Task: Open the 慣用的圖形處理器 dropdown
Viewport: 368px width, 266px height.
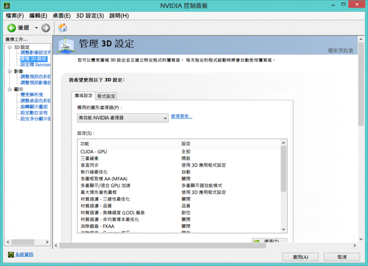Action: [123, 118]
